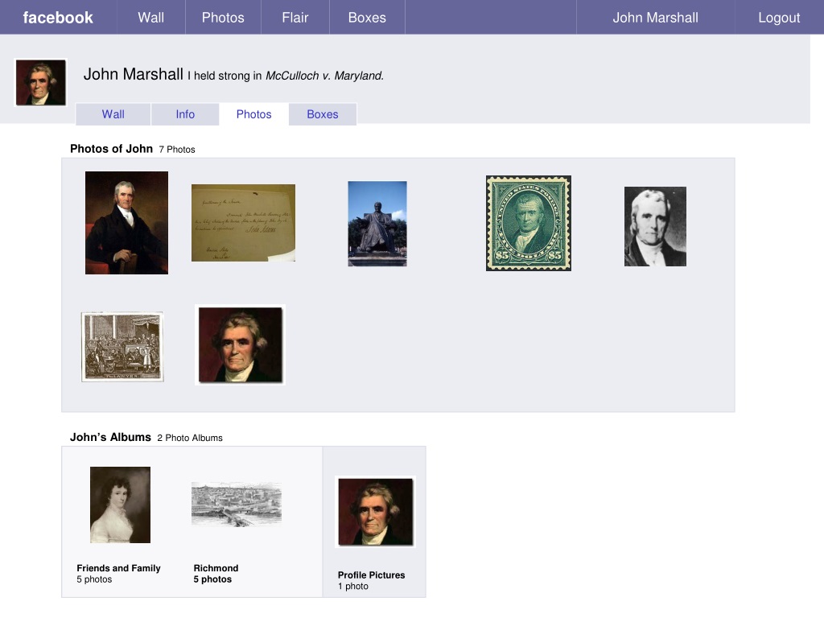This screenshot has width=824, height=618.
Task: Switch to the Info tab
Action: [185, 114]
